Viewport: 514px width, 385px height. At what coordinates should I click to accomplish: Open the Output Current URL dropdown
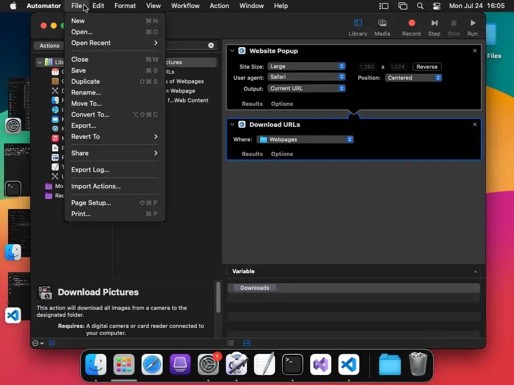click(307, 88)
